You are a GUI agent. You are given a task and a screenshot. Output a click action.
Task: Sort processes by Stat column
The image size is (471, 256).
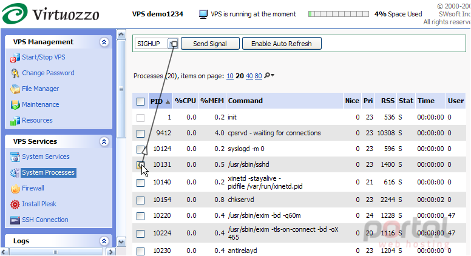pyautogui.click(x=406, y=101)
